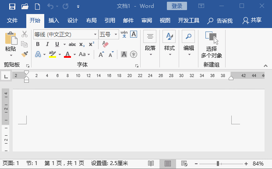Click the Clear All Formatting eraser icon

tap(105, 44)
